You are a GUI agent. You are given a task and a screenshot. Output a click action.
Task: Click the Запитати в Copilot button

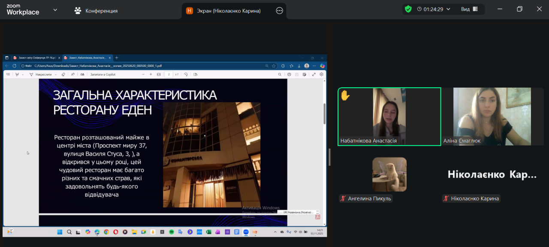point(103,74)
